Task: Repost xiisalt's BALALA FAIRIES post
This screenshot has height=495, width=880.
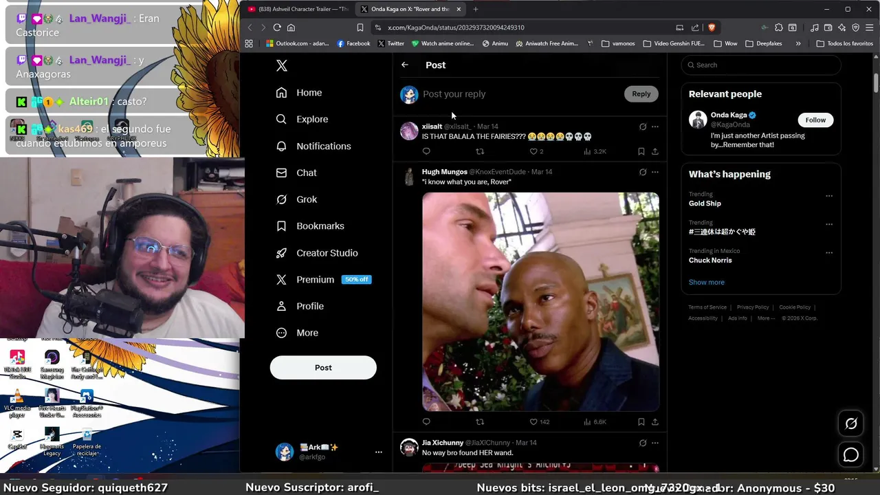Action: pyautogui.click(x=480, y=151)
